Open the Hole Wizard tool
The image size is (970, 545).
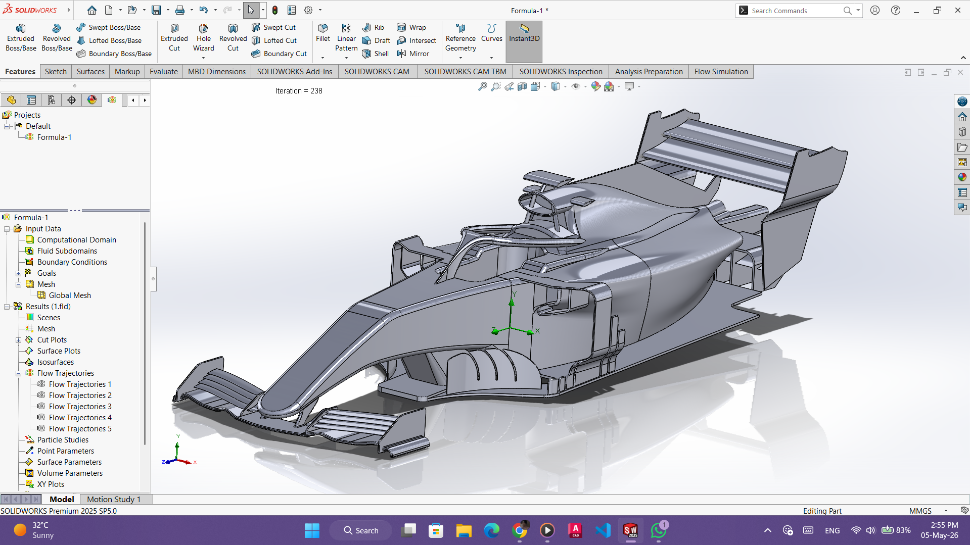204,38
